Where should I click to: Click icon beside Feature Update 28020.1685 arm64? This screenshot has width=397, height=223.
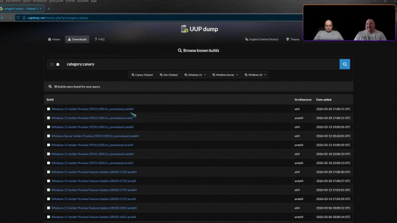click(48, 217)
